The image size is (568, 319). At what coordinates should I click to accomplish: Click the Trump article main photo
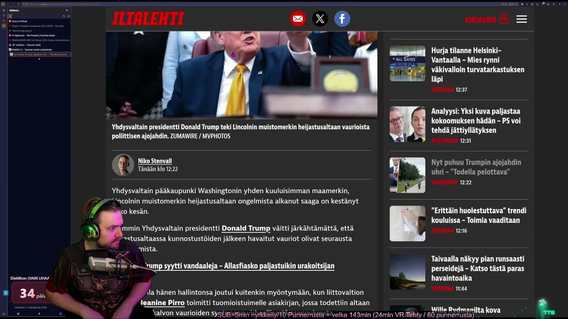pos(241,75)
